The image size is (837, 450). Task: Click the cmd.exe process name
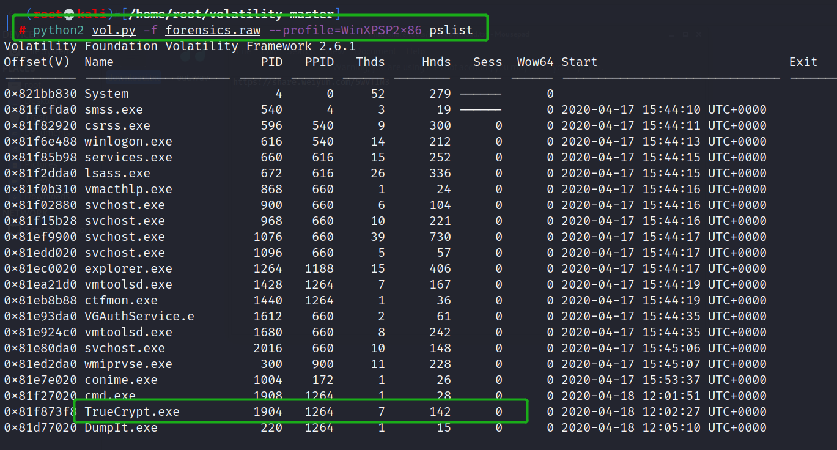click(x=110, y=396)
